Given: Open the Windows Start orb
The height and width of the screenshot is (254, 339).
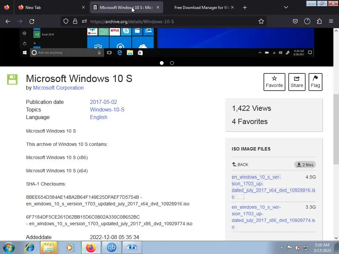Looking at the screenshot, I should pos(9,247).
